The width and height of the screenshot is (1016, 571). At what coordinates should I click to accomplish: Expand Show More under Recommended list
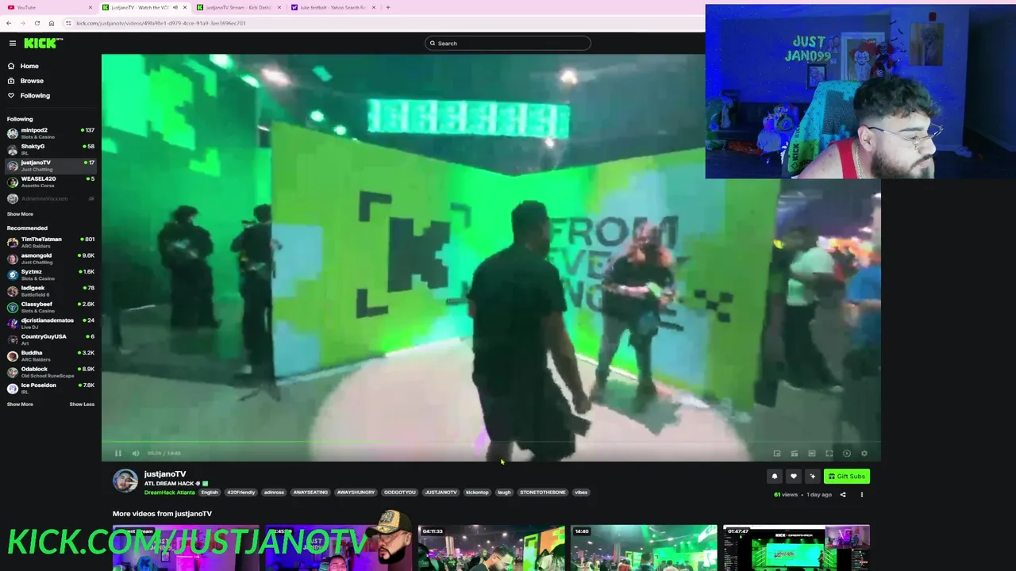20,404
